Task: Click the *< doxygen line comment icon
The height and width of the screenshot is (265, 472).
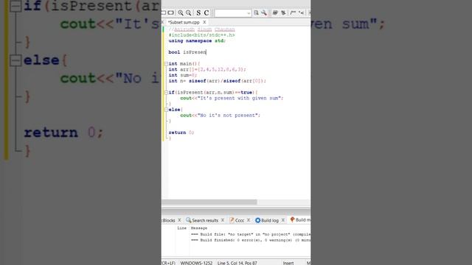Action: (301, 13)
